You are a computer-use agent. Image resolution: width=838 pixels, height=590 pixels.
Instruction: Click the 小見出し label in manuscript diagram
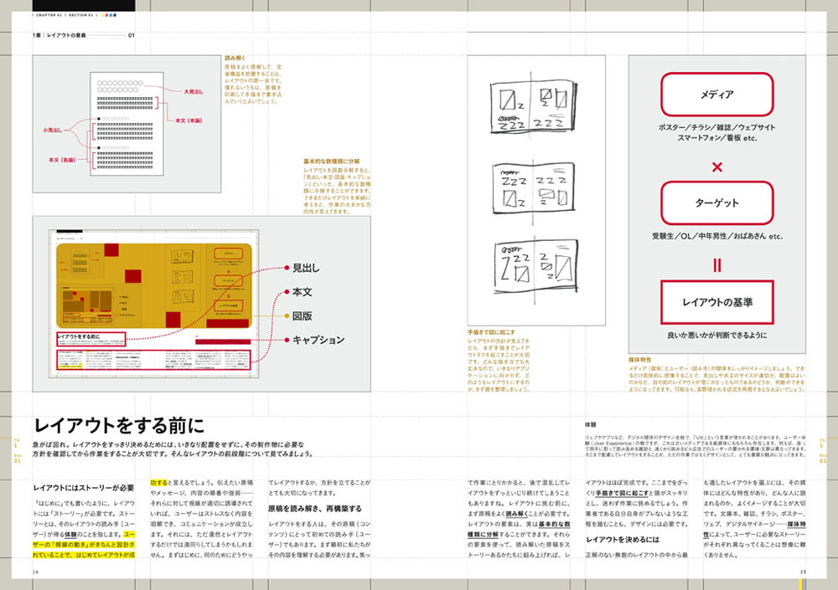point(52,130)
